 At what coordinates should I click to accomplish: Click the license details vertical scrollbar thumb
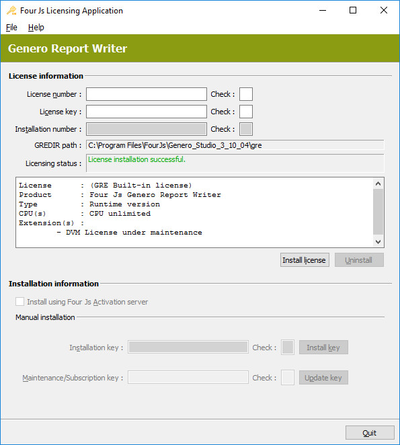(378, 212)
